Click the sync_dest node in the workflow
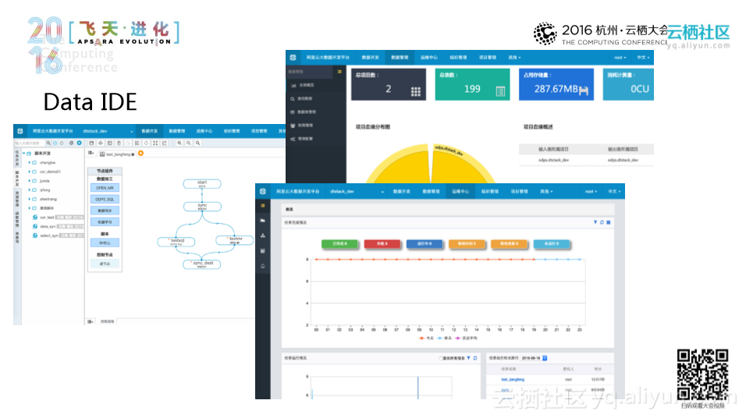The image size is (746, 418). (202, 264)
